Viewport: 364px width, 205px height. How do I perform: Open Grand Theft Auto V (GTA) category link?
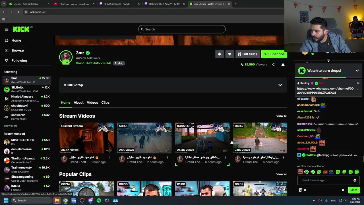[93, 63]
